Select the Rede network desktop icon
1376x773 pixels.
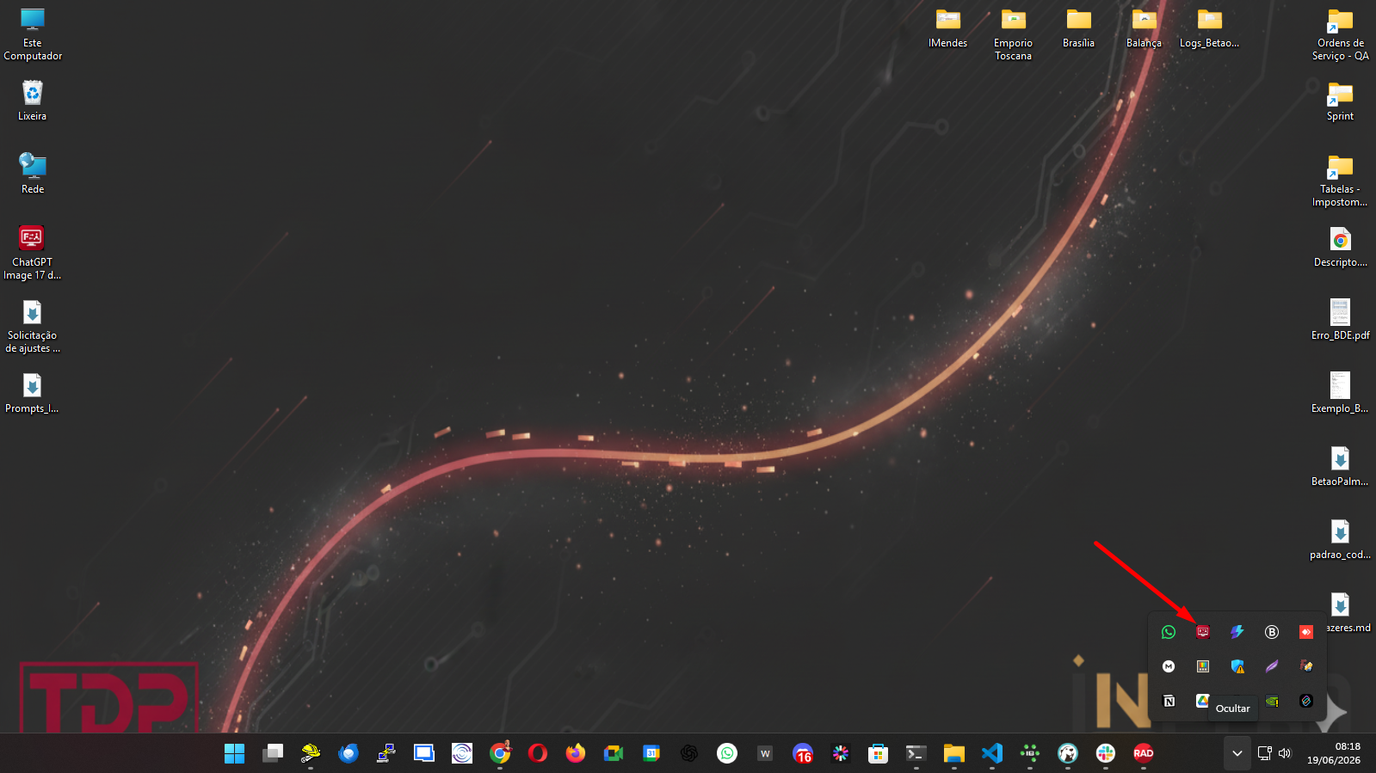(33, 173)
